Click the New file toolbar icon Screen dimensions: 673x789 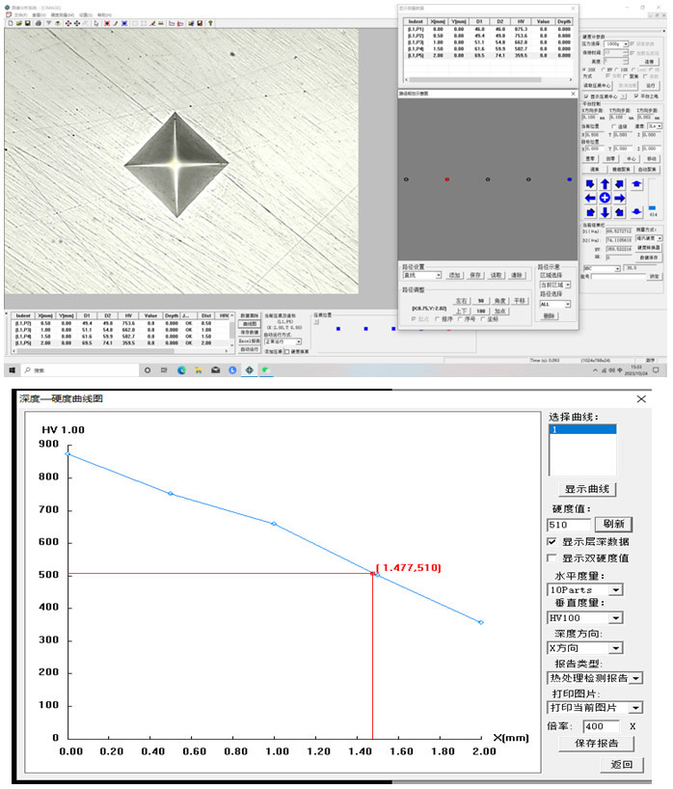click(x=9, y=23)
